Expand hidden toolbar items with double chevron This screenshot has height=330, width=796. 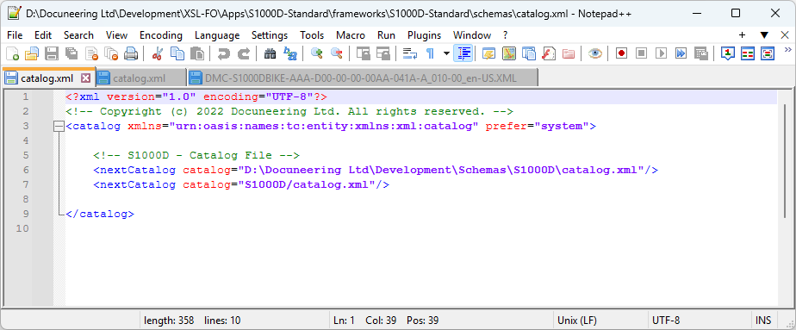[x=788, y=50]
